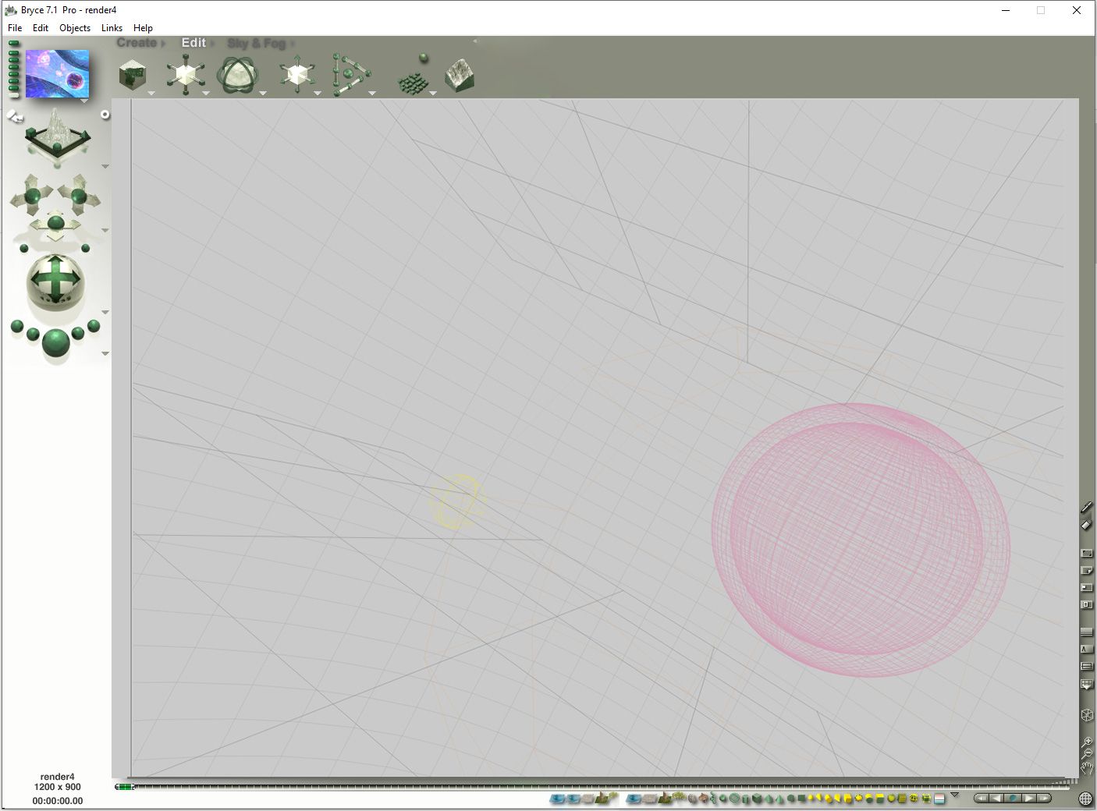Select the pan hand tool
The image size is (1097, 811).
pyautogui.click(x=1087, y=768)
